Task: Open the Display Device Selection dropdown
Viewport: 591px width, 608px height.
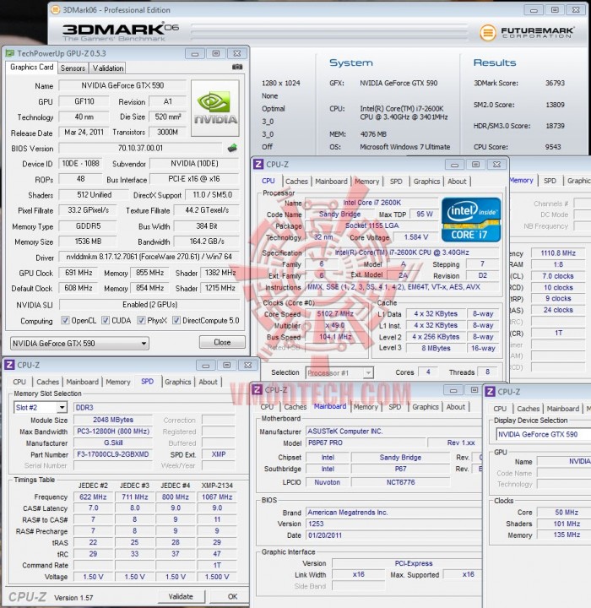Action: (x=543, y=434)
